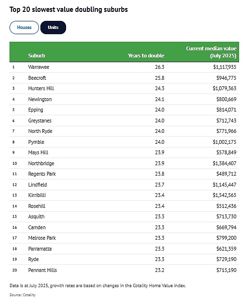Select the Units tab

(x=53, y=28)
